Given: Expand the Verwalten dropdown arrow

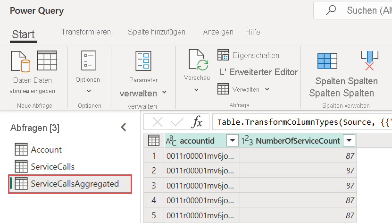Looking at the screenshot, I should tap(267, 89).
